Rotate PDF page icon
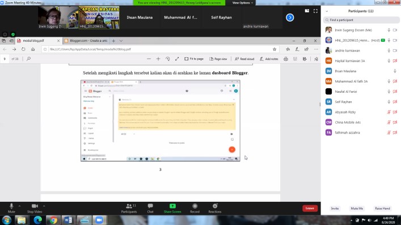This screenshot has height=225, width=401. click(x=167, y=59)
